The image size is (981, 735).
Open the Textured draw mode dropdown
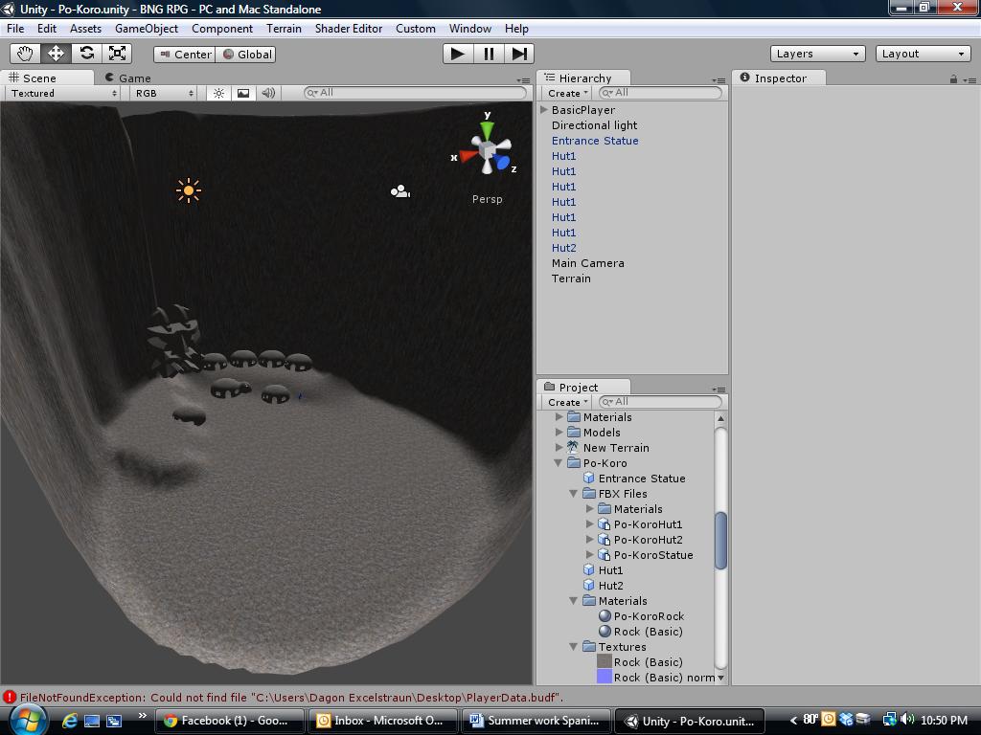tap(63, 93)
